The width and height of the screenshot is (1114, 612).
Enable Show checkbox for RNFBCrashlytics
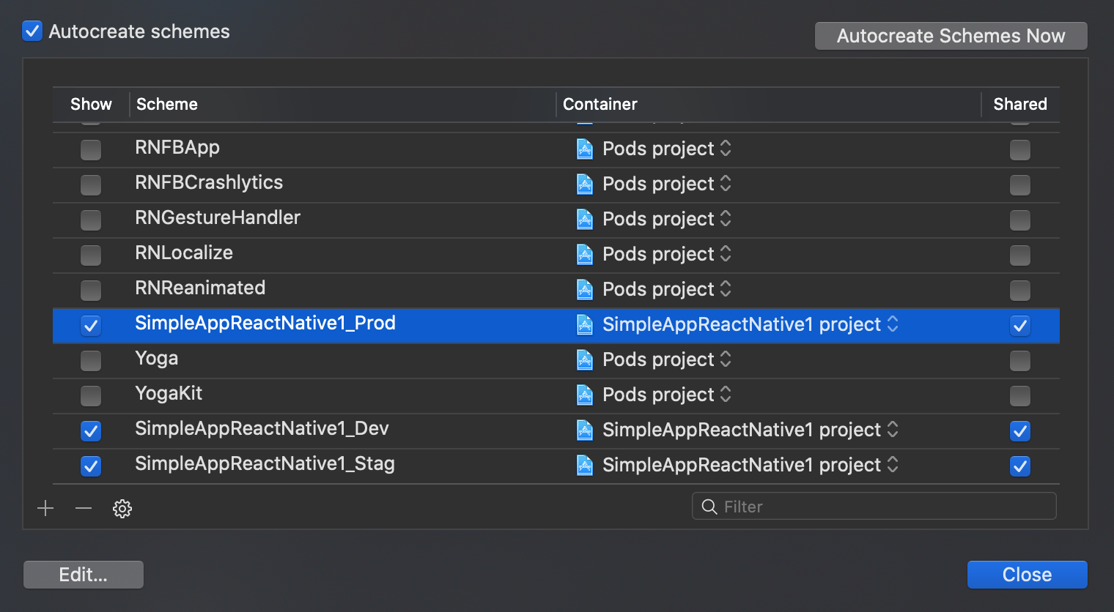point(91,184)
